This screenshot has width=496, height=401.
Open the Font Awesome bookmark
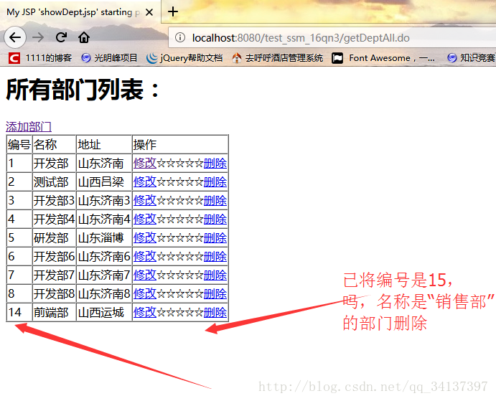coord(383,58)
